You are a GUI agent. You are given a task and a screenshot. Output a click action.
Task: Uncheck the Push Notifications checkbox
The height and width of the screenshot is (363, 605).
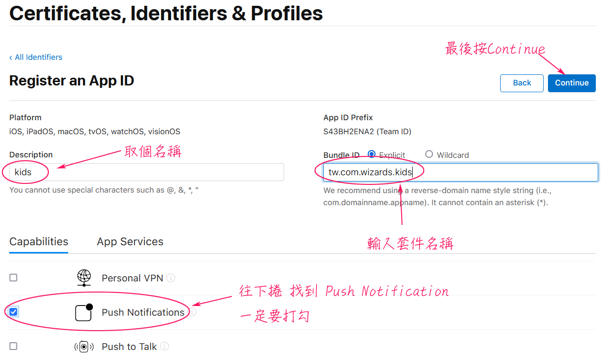tap(14, 312)
